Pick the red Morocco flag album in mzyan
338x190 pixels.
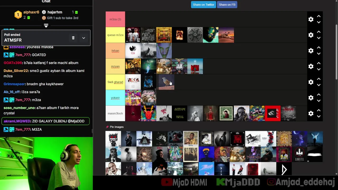click(195, 66)
